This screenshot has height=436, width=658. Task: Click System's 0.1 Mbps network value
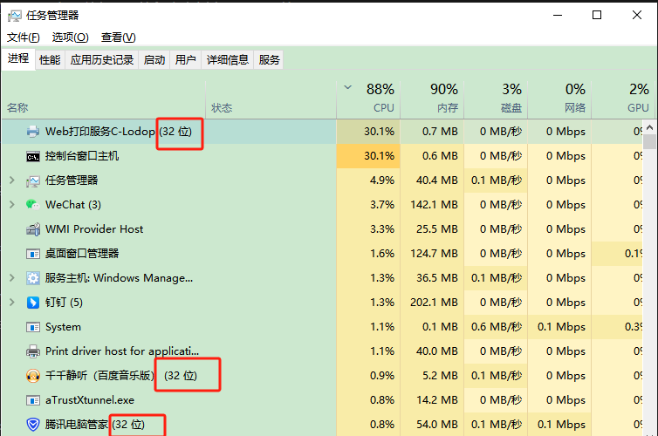pyautogui.click(x=561, y=327)
